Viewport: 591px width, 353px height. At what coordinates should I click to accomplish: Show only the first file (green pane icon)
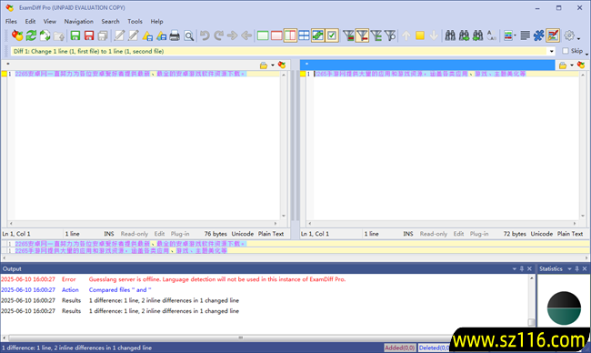(263, 35)
